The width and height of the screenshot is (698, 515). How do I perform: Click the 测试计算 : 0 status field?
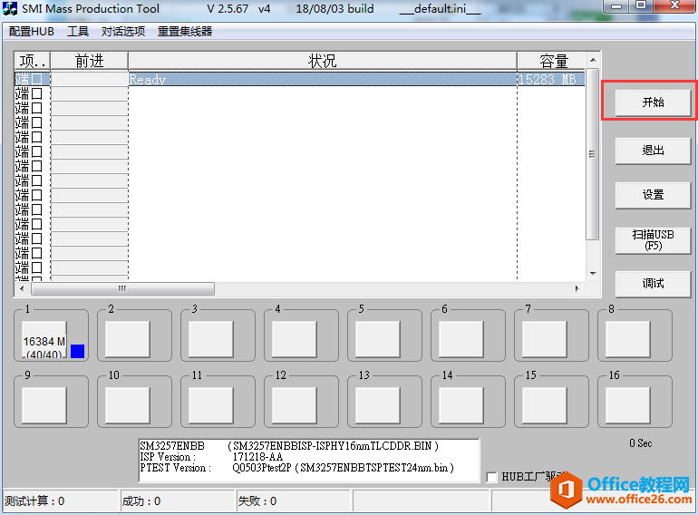pos(61,501)
